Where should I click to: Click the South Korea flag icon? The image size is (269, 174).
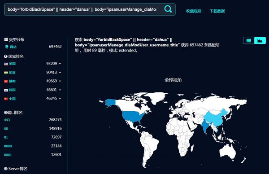6,90
